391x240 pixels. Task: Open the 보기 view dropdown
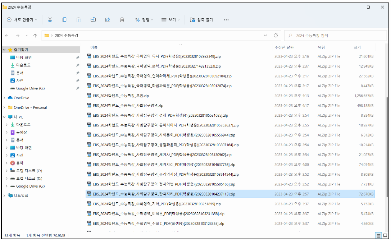click(x=171, y=20)
